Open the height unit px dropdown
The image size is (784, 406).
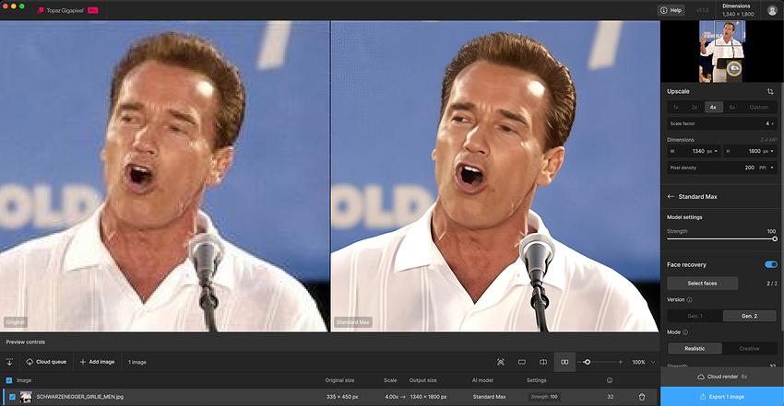coord(768,151)
